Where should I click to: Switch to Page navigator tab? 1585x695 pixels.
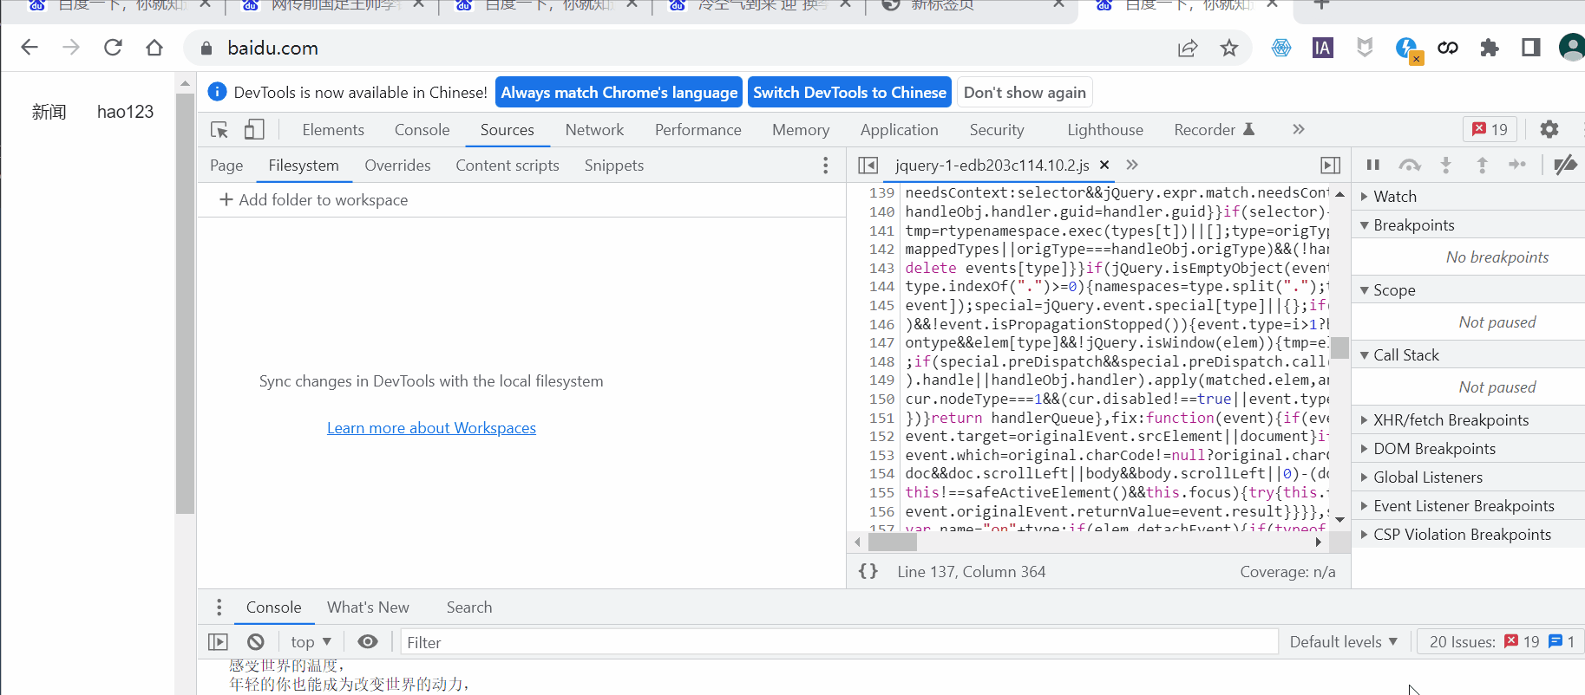(x=226, y=166)
